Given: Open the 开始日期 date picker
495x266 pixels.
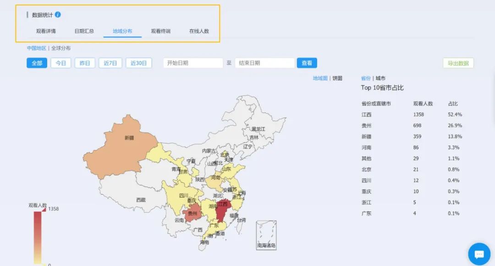Looking at the screenshot, I should (x=193, y=63).
